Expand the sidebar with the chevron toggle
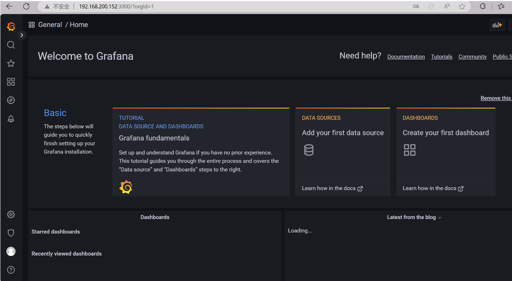 pos(22,35)
